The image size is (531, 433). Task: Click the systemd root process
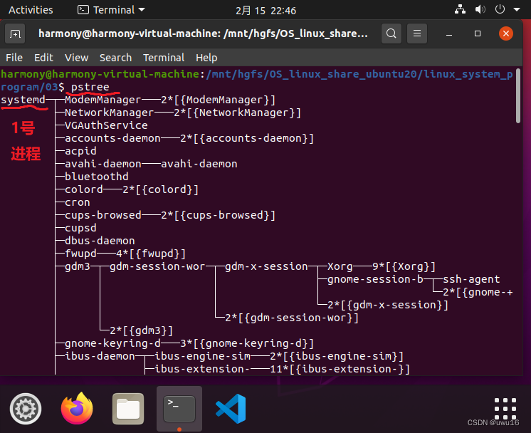[23, 100]
